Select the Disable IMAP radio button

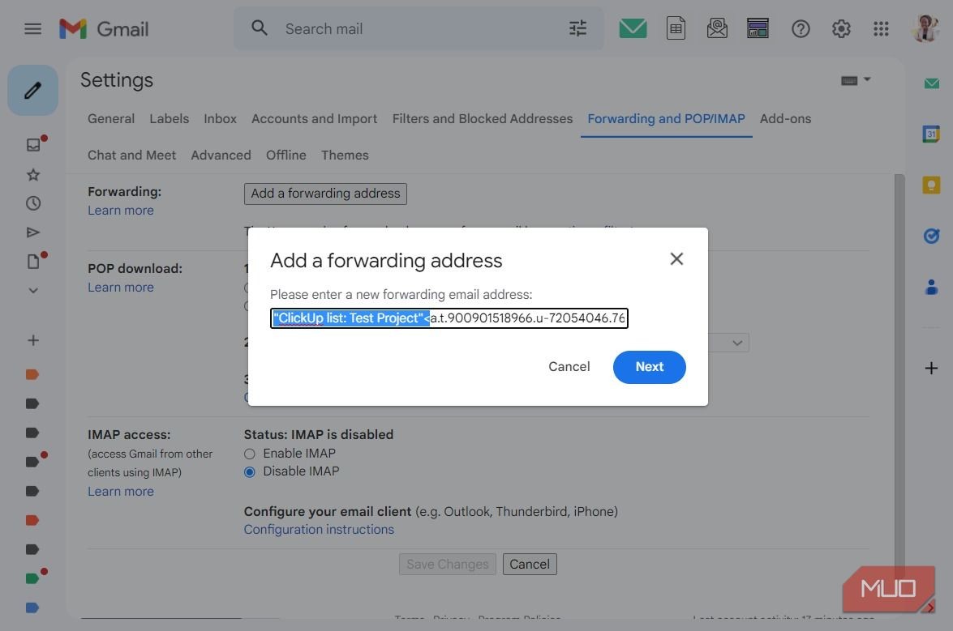[249, 472]
